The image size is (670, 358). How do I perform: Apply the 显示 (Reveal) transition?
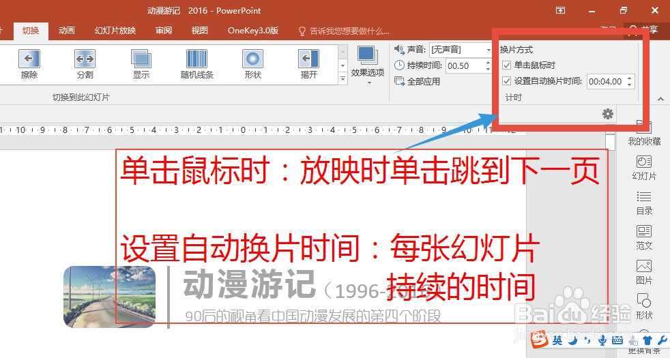coord(141,64)
